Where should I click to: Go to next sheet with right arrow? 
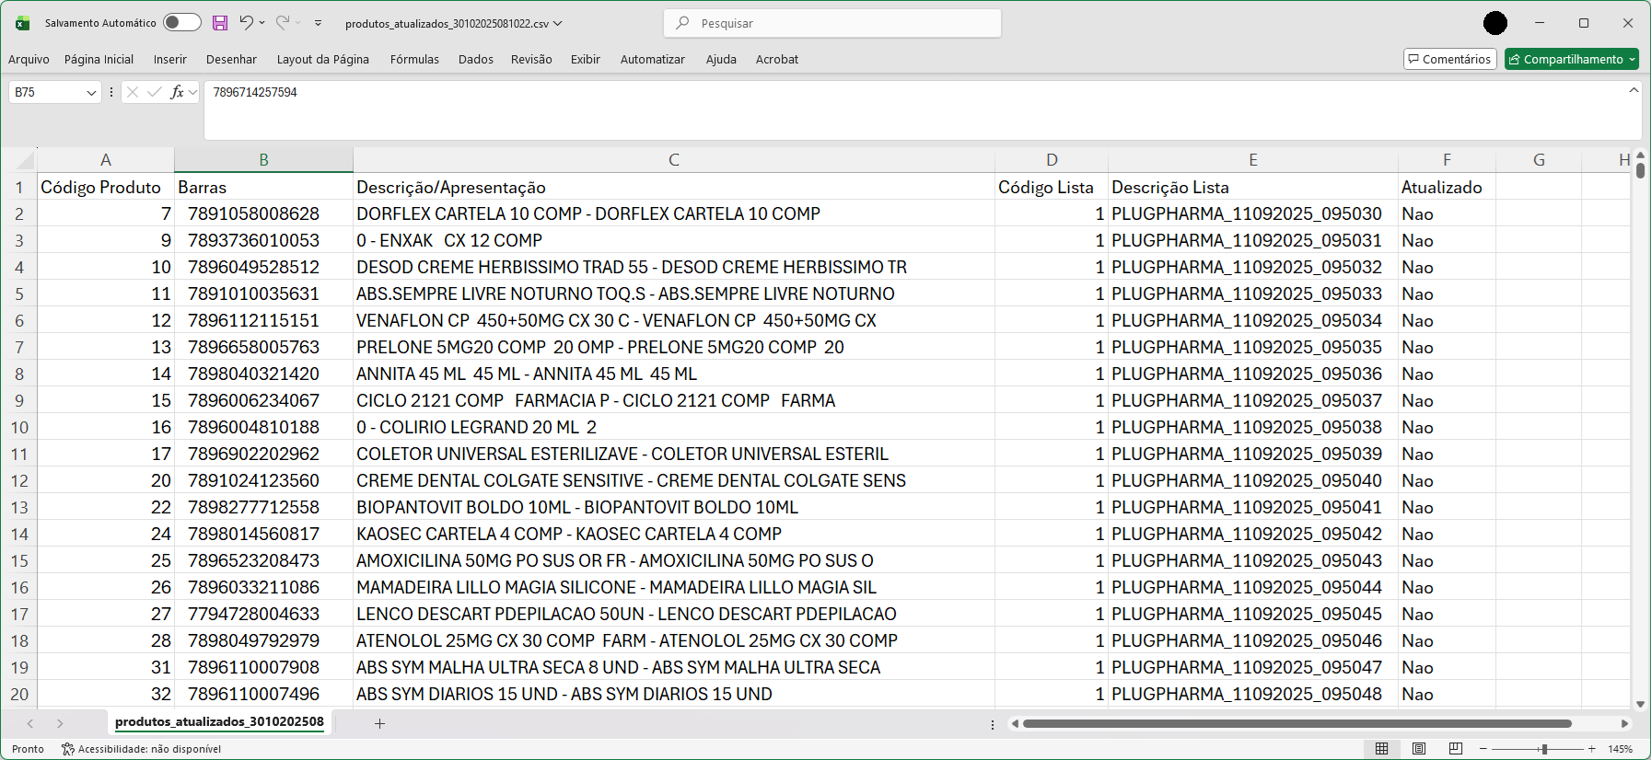pos(60,723)
